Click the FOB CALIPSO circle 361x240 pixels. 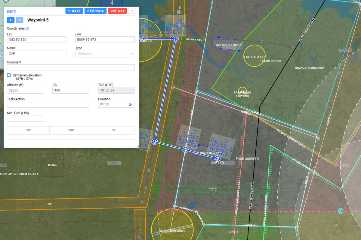[254, 55]
